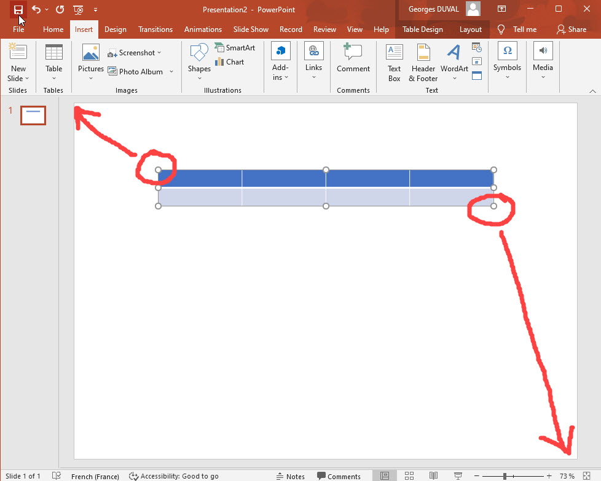Click the New Slide icon
The height and width of the screenshot is (481, 601).
click(18, 52)
